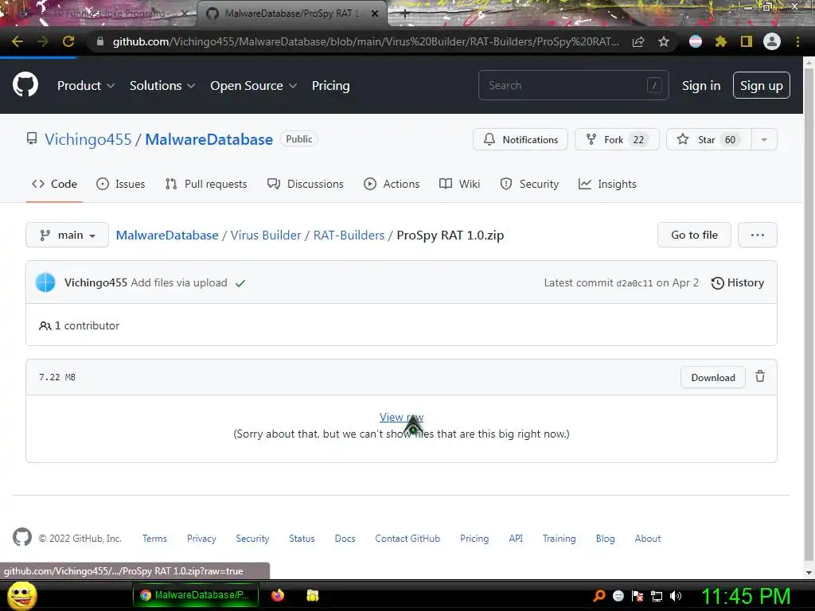Fork the repository
815x611 pixels.
click(617, 139)
